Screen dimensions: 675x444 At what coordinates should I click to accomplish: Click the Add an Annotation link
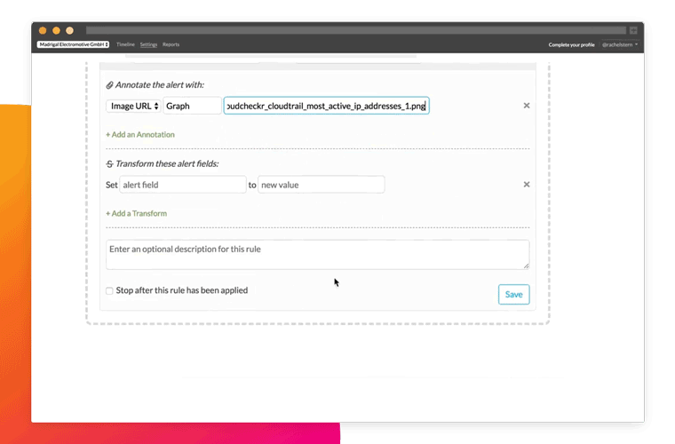[140, 135]
